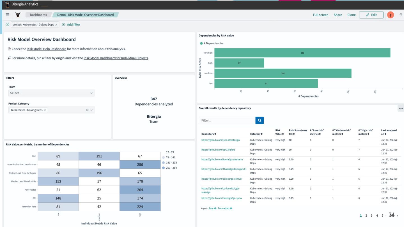Sort table by Risk Value column

click(x=279, y=132)
